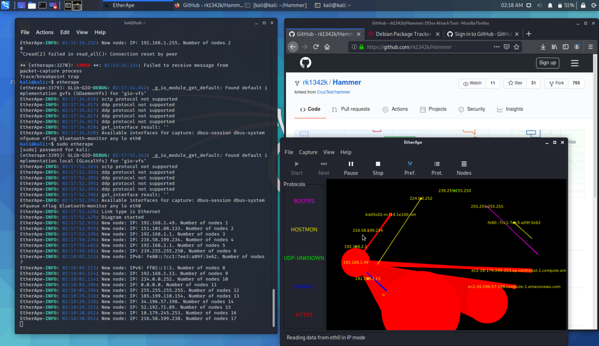Select the HOSTMON protocol legend entry
This screenshot has height=346, width=599.
[x=304, y=230]
